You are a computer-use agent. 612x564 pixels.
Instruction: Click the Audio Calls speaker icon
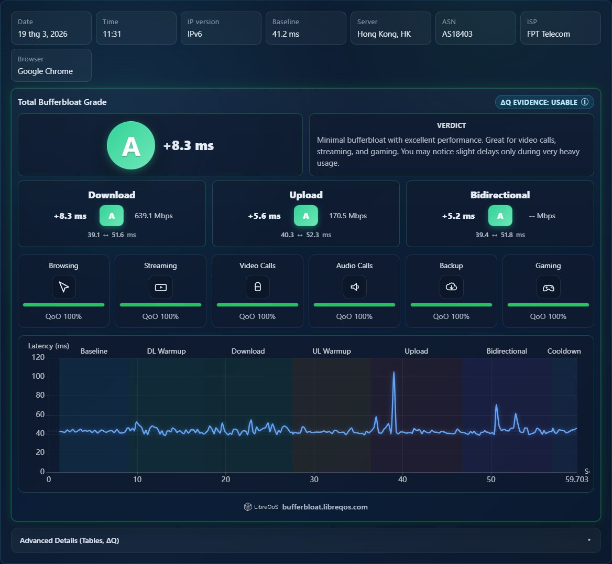[354, 287]
